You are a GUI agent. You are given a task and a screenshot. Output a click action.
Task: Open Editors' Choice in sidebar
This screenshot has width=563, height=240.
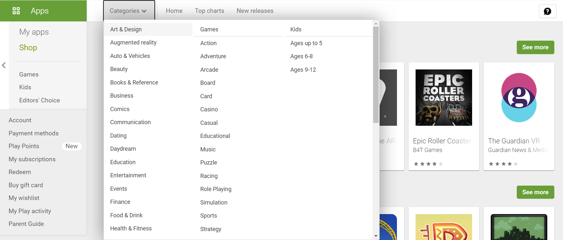40,100
